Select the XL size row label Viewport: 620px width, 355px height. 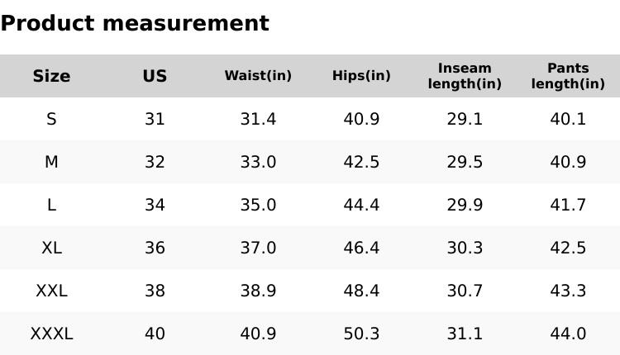tap(51, 248)
